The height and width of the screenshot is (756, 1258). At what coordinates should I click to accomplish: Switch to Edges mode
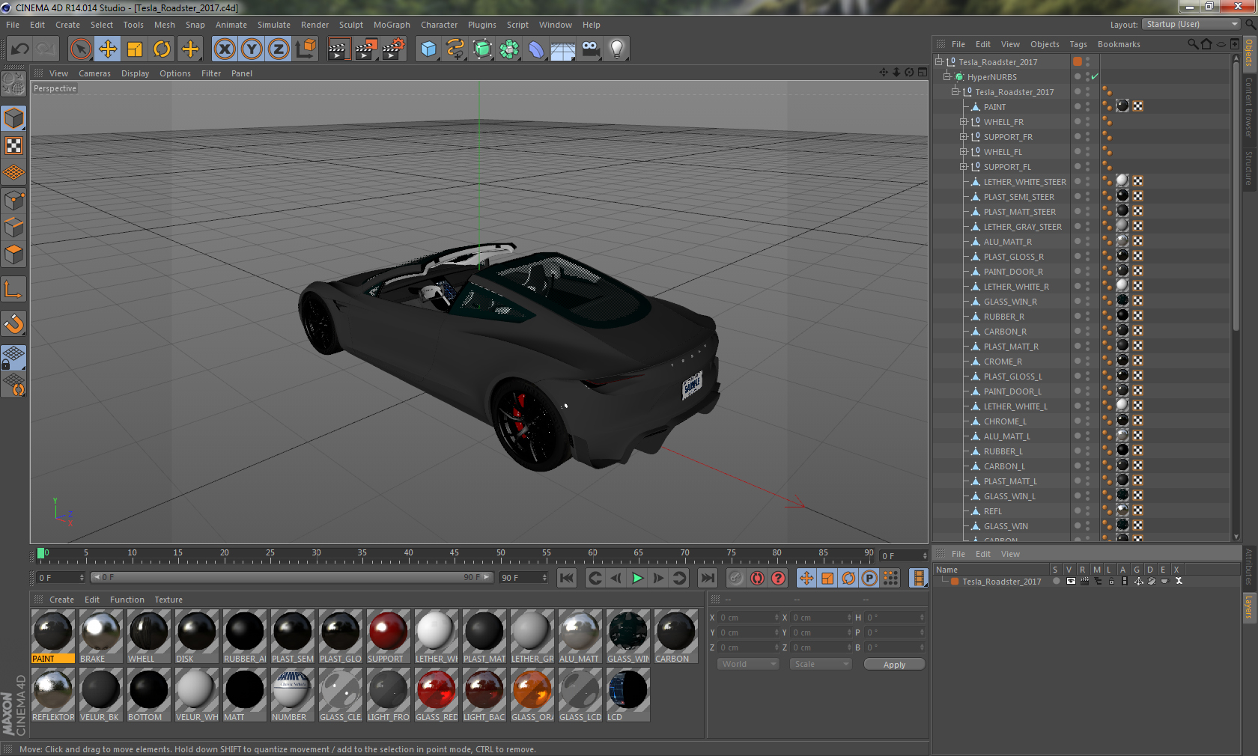click(x=13, y=227)
